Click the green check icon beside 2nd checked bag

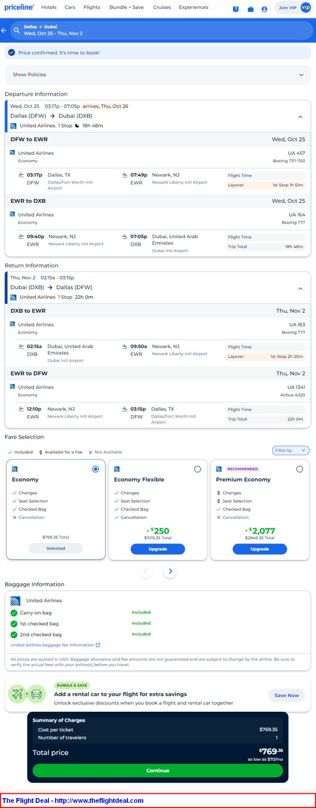[14, 634]
